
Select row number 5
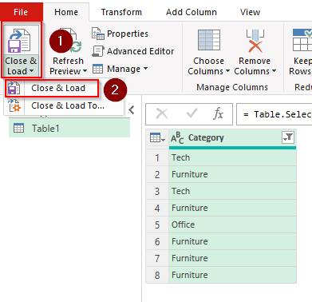pyautogui.click(x=157, y=225)
